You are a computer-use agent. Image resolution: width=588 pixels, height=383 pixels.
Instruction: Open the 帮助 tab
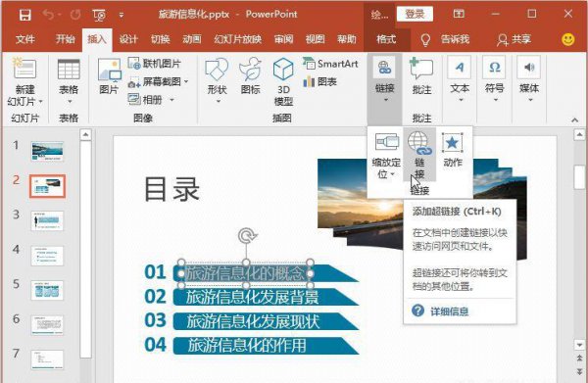(347, 39)
